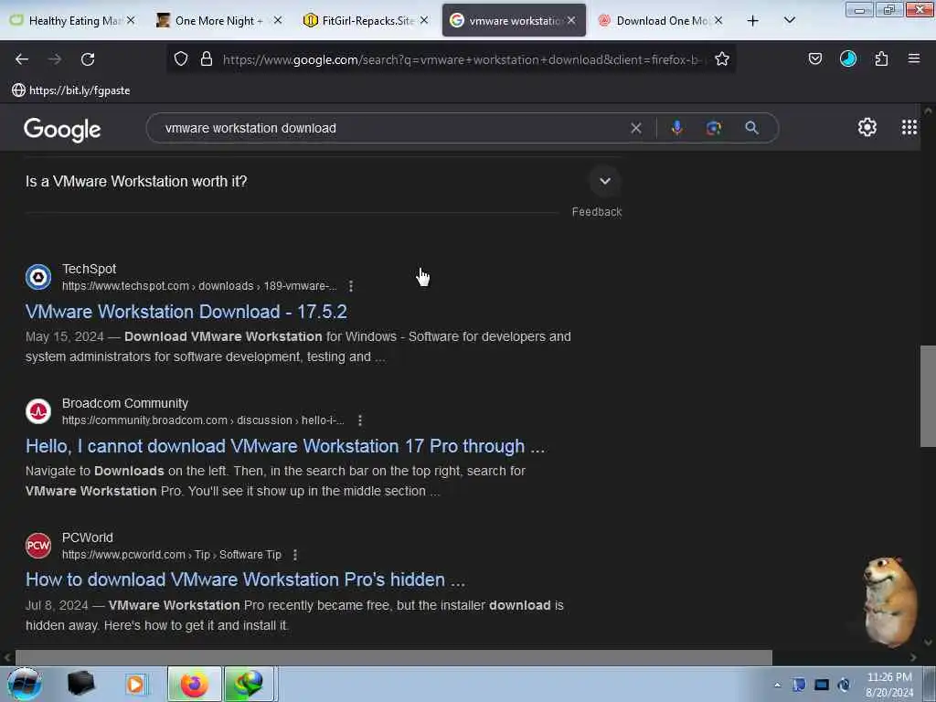Open Google quick settings gear
Viewport: 936px width, 702px height.
coord(867,127)
